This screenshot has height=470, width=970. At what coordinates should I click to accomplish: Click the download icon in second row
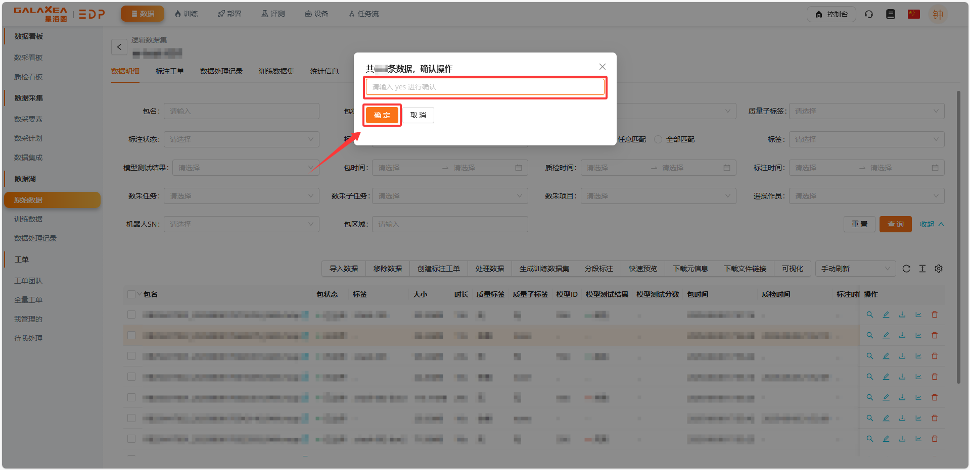pyautogui.click(x=902, y=335)
